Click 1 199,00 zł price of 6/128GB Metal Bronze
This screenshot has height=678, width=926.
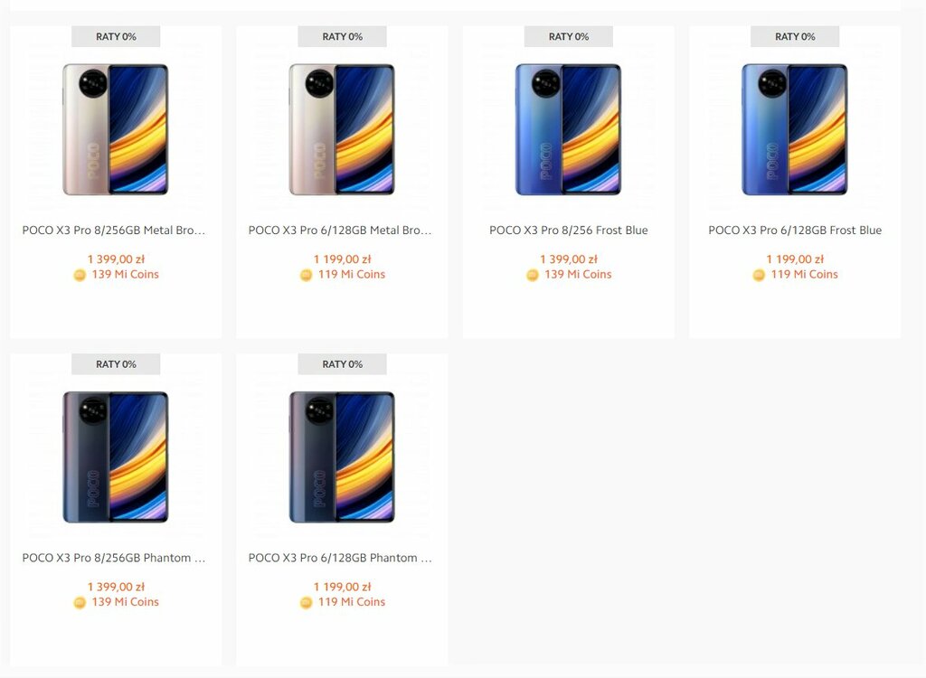pos(342,259)
